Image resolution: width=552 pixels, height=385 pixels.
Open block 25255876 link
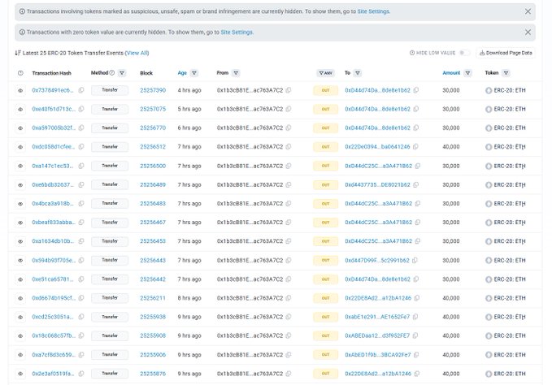click(153, 374)
